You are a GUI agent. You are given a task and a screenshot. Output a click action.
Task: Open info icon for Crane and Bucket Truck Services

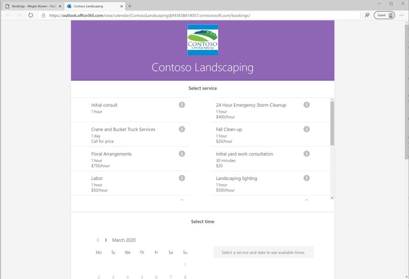click(182, 129)
